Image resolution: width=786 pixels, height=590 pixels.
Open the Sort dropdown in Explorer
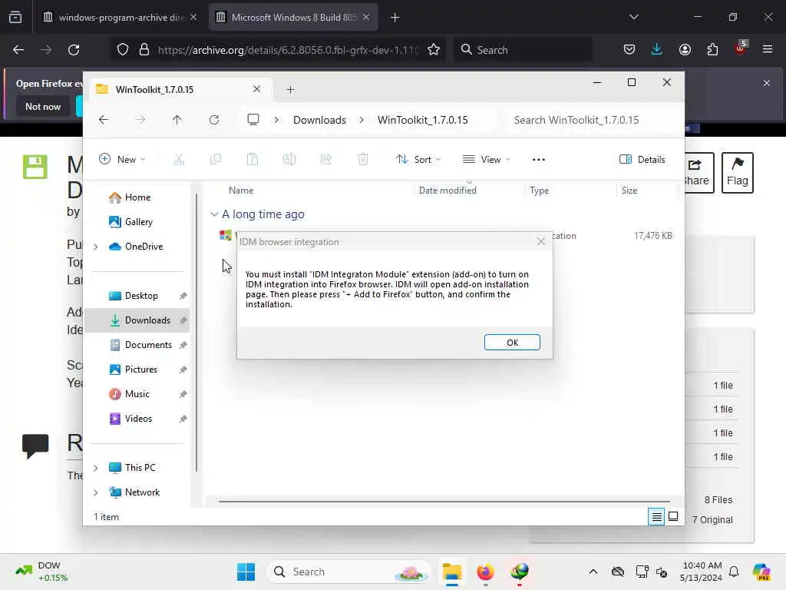(418, 160)
